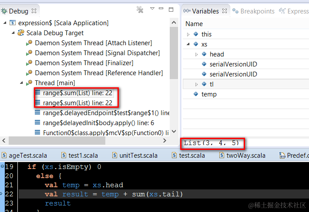Click Debug view vertical scrollbar thumb
Image resolution: width=309 pixels, height=212 pixels.
(x=174, y=53)
